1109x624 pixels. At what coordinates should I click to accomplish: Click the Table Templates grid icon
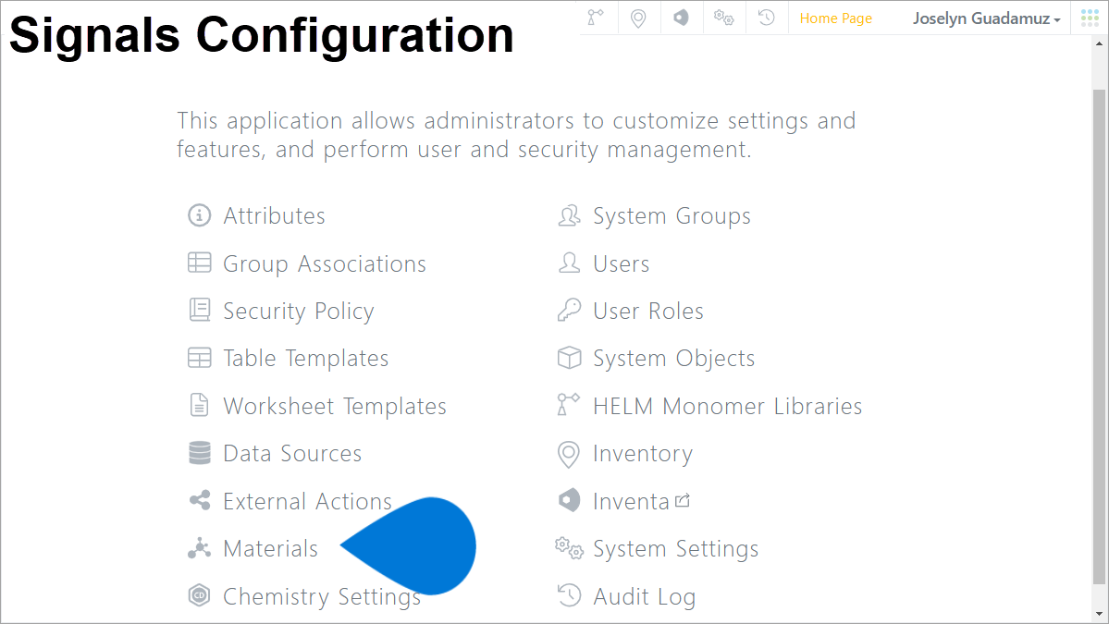200,358
